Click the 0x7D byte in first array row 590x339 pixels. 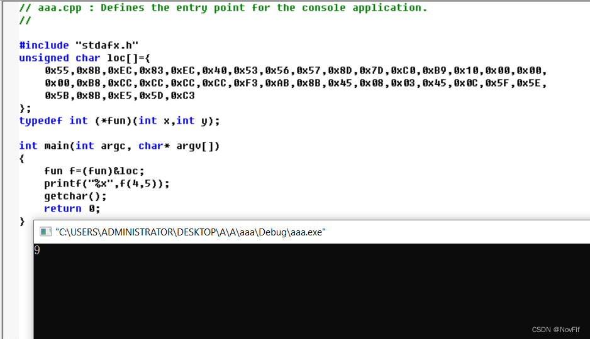371,70
